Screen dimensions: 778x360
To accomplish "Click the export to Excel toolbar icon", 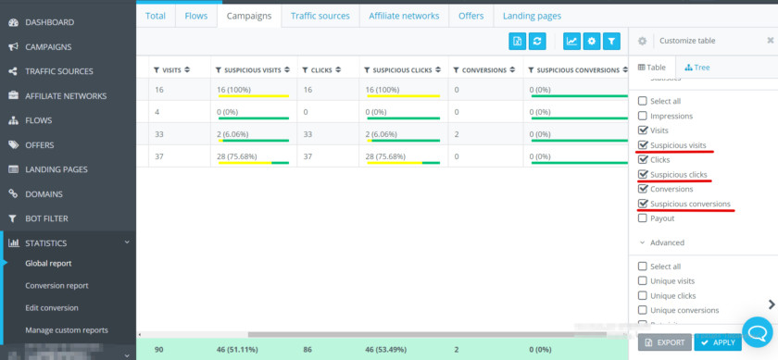I will point(517,42).
